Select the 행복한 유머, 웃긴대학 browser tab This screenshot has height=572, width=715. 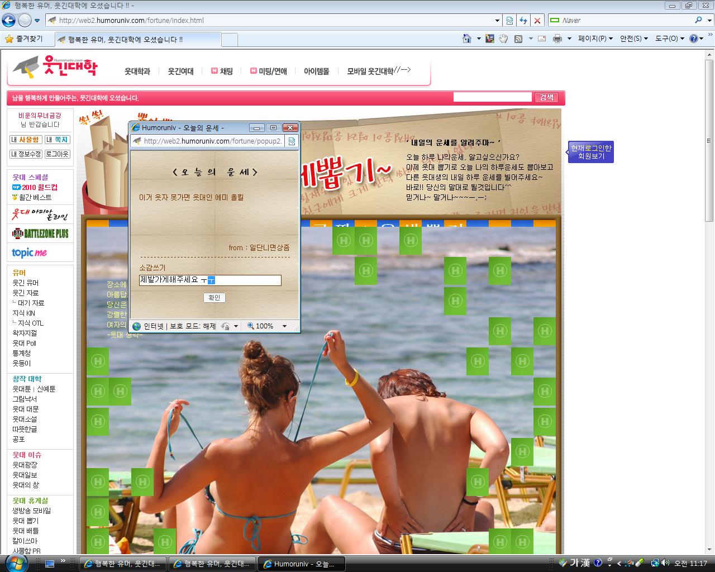pyautogui.click(x=138, y=40)
